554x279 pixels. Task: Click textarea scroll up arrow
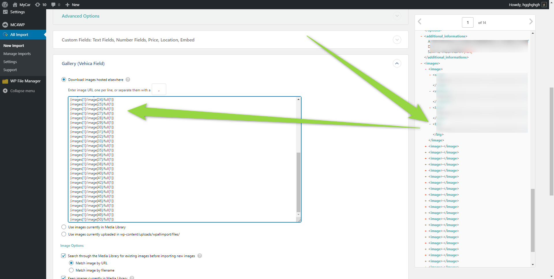click(298, 99)
